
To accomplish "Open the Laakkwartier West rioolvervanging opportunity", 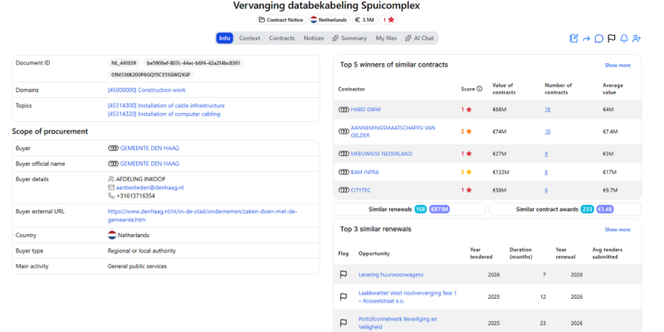I will point(408,297).
